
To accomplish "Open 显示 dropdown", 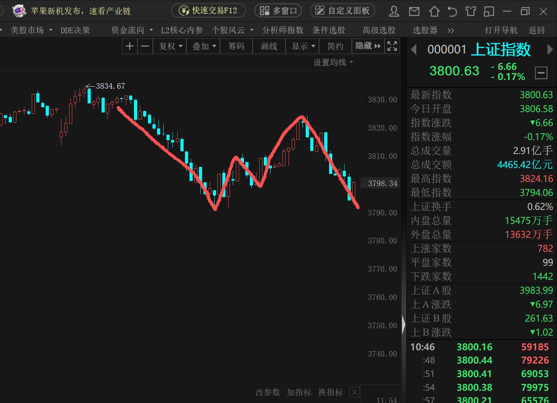I will [x=303, y=46].
